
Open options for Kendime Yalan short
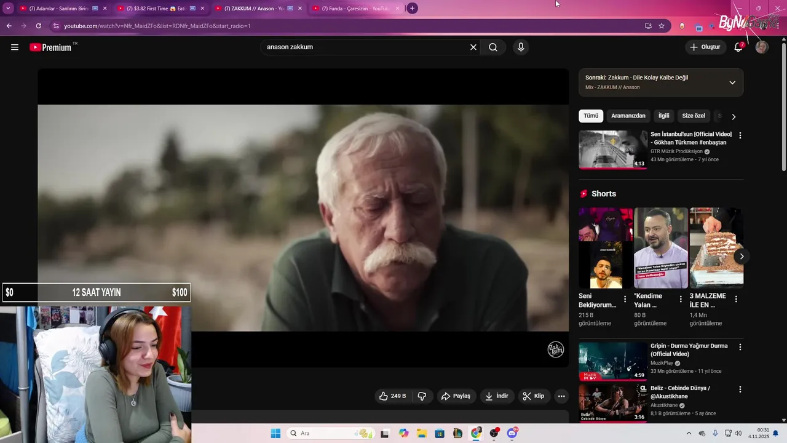(x=681, y=299)
